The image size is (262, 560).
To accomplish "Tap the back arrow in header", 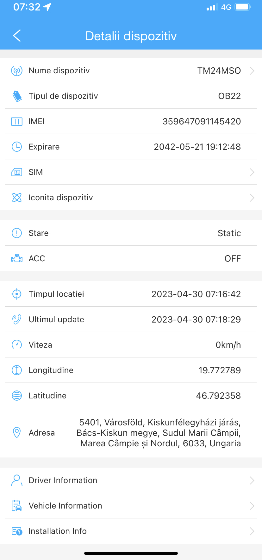I will point(17,36).
